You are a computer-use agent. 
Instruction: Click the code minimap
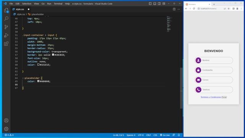169,24
